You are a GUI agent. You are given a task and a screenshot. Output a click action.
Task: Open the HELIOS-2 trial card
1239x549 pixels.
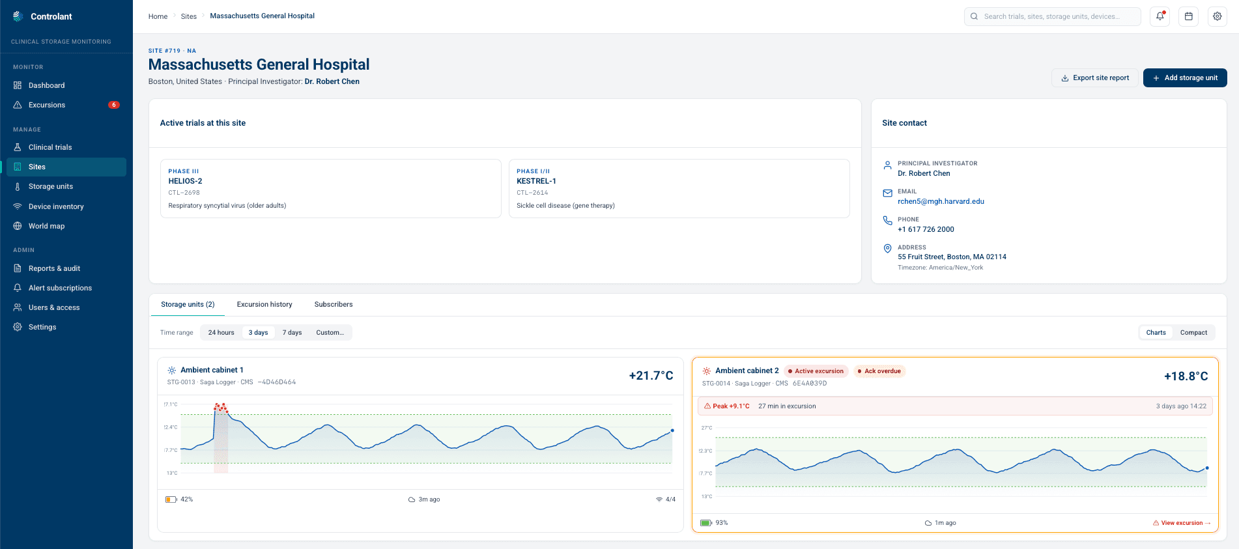tap(331, 189)
